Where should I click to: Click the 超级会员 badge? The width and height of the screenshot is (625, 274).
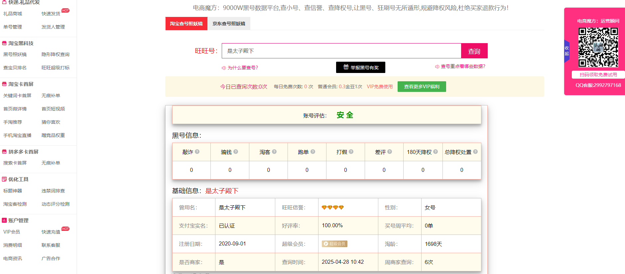tap(334, 243)
